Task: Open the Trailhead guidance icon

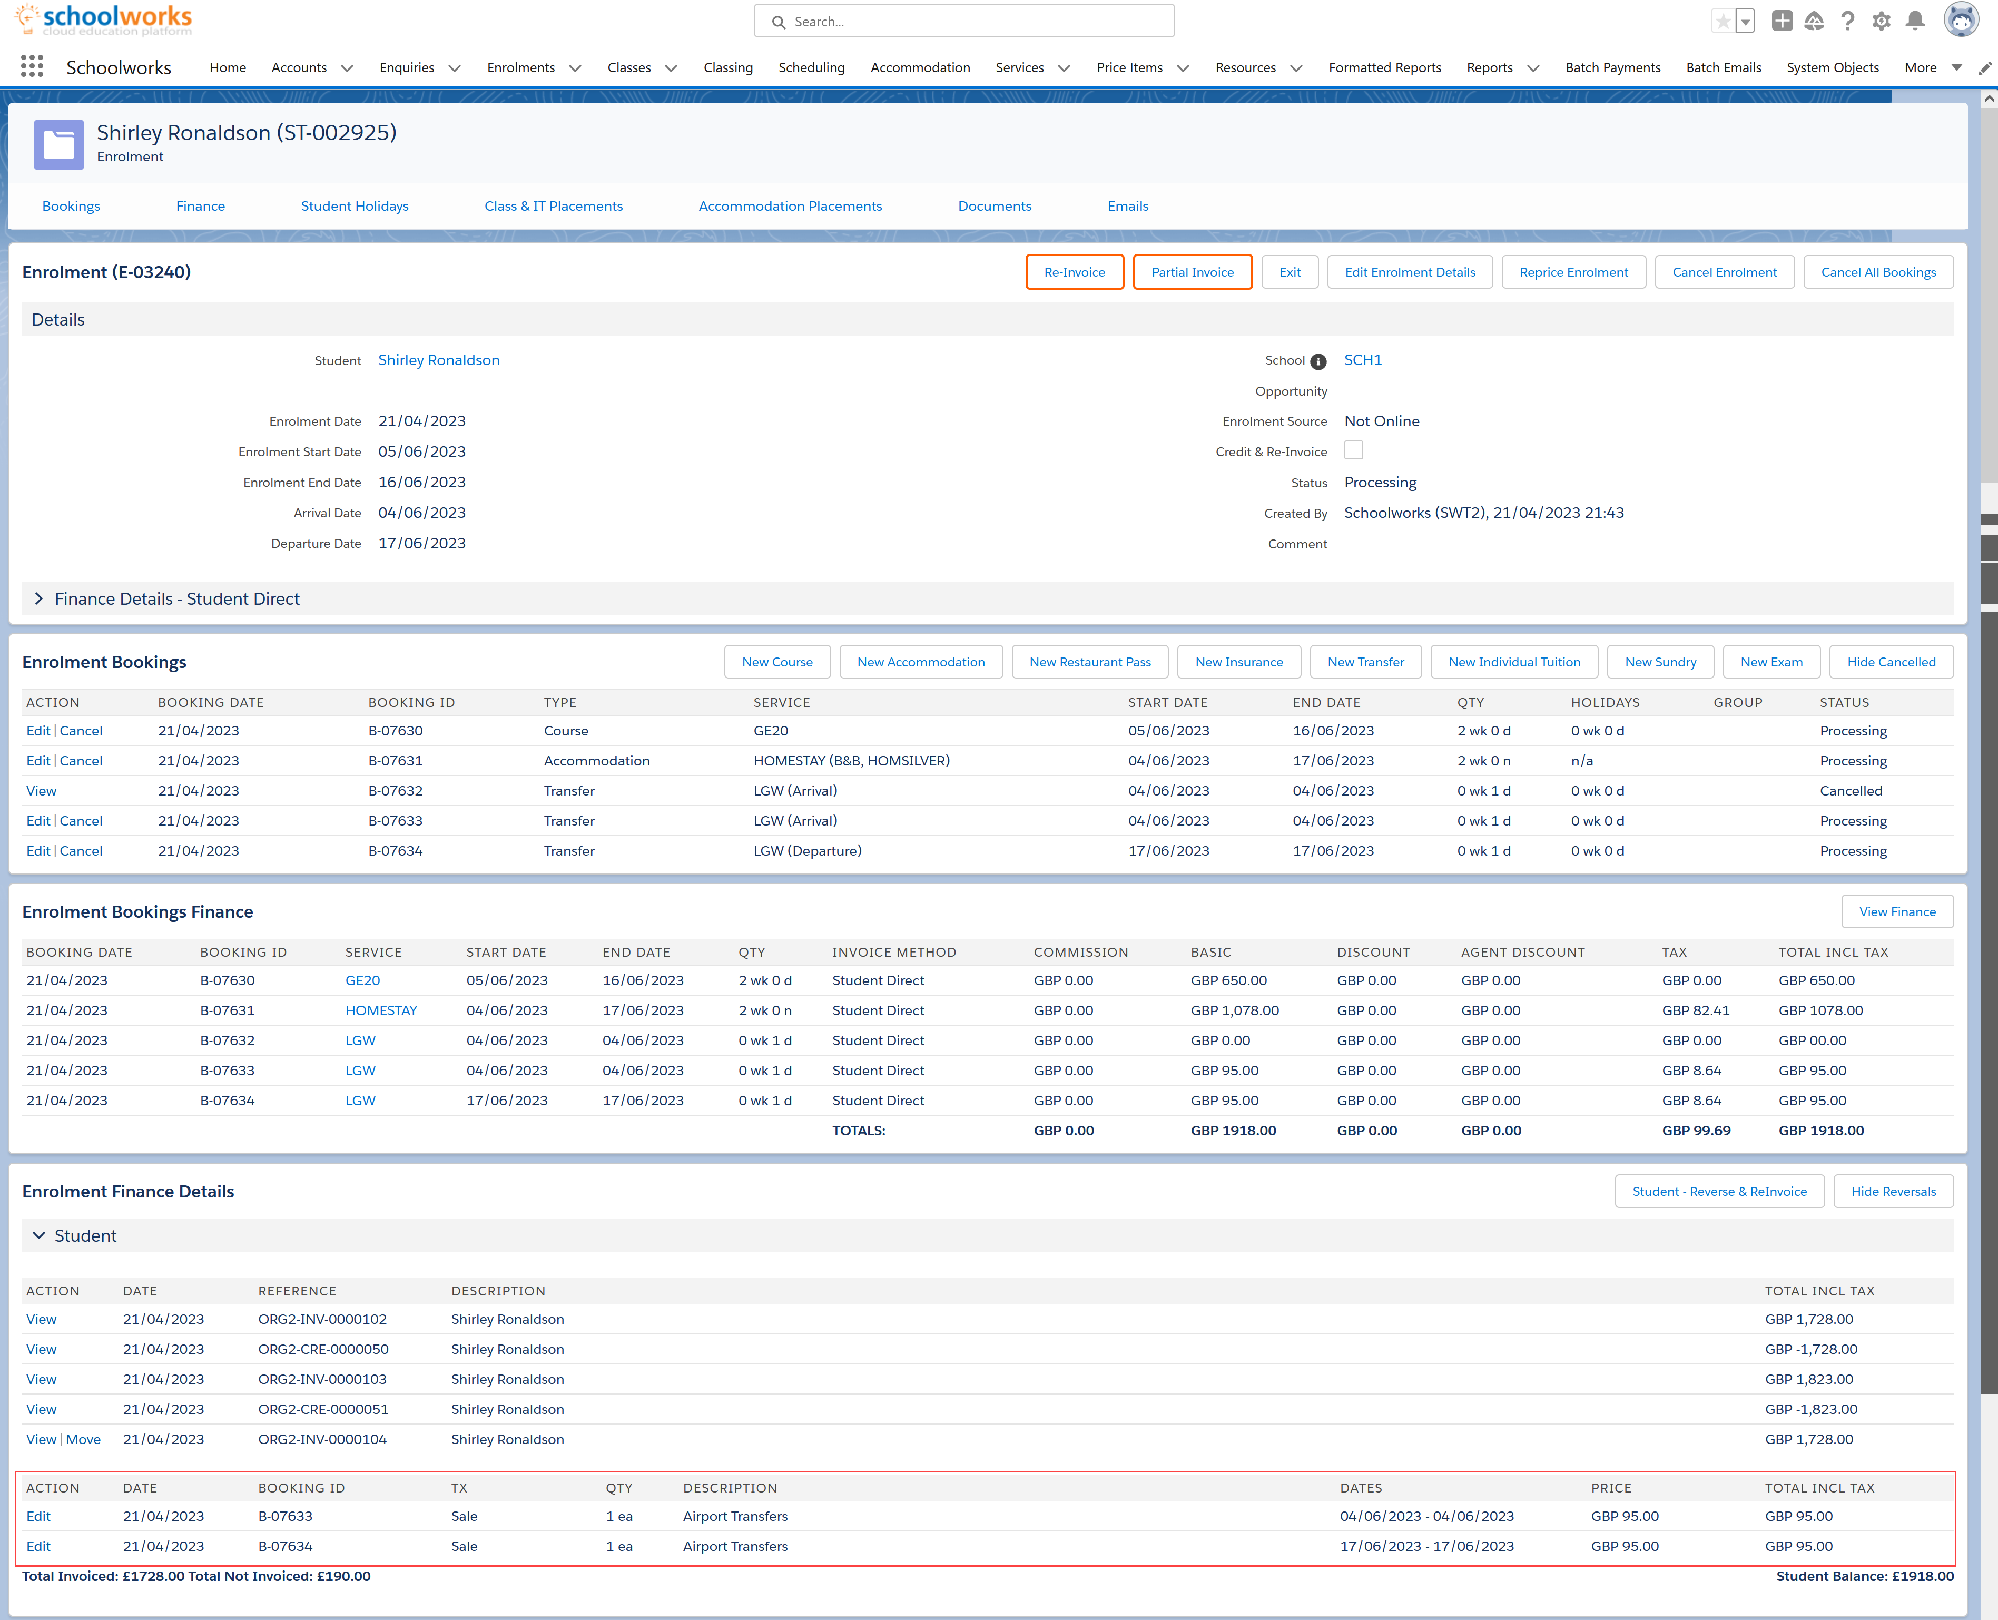Action: tap(1813, 21)
